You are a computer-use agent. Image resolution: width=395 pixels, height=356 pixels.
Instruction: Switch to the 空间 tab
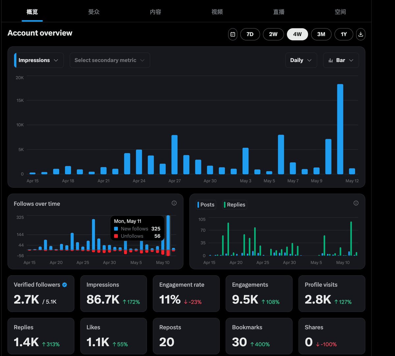[340, 12]
